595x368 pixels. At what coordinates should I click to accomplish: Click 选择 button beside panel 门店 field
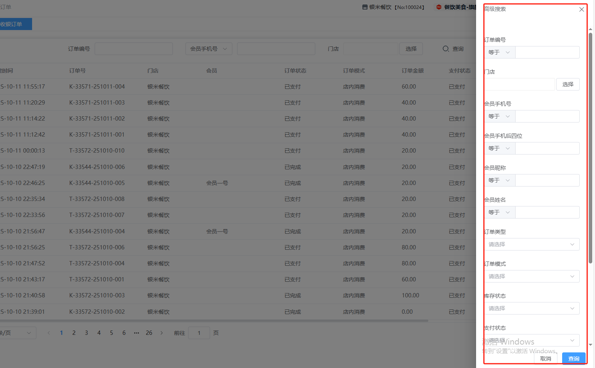(x=568, y=84)
